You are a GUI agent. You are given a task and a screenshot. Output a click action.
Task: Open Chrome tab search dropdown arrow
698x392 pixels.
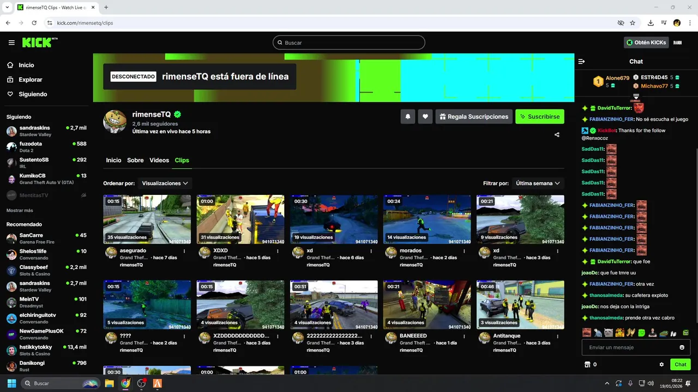tap(8, 7)
